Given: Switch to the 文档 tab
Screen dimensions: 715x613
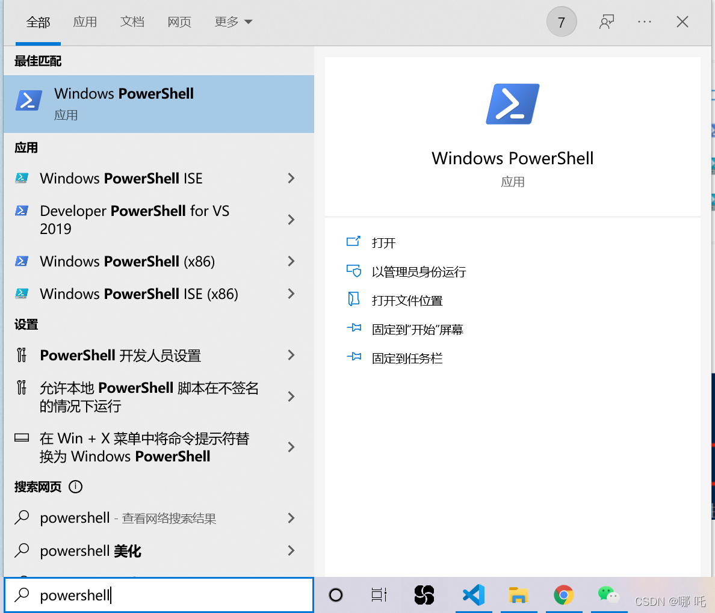Looking at the screenshot, I should click(132, 22).
